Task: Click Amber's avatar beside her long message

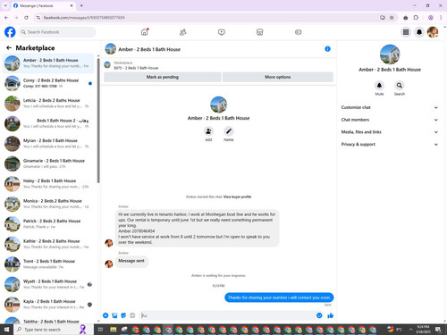Action: click(x=109, y=243)
